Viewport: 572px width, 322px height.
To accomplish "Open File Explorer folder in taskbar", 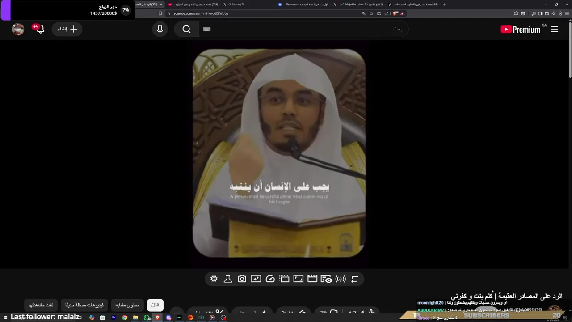I will click(x=135, y=318).
